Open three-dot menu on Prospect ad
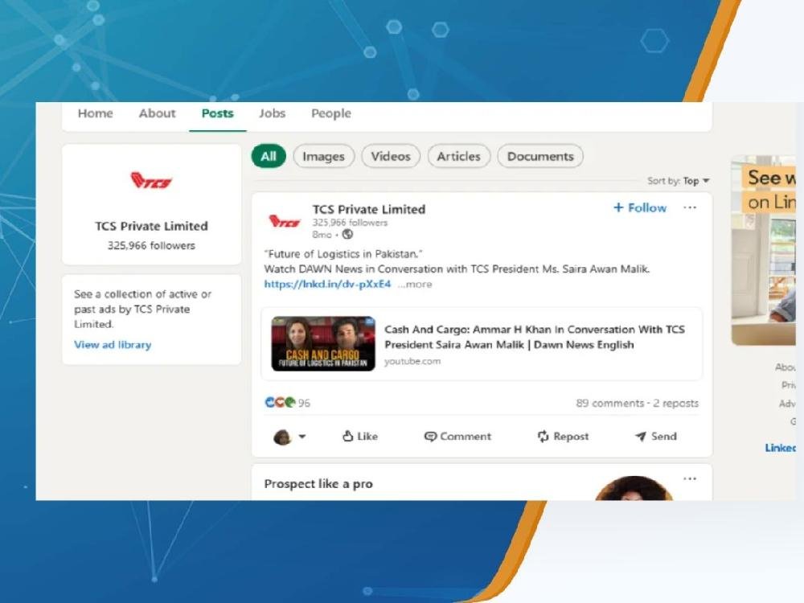The width and height of the screenshot is (804, 603). pos(689,479)
